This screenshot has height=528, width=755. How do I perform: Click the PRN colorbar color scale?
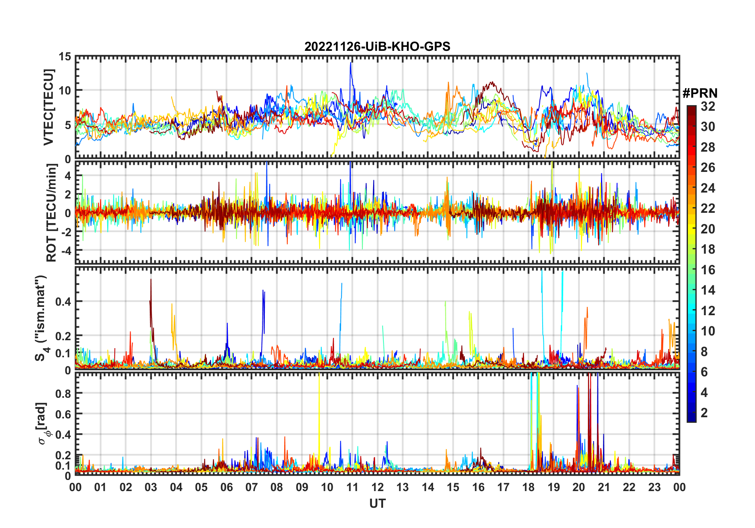pos(691,264)
